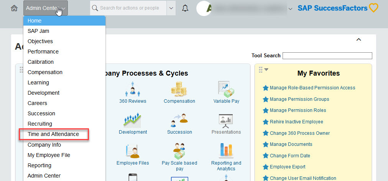
Task: Open Employee Export link
Action: pyautogui.click(x=288, y=167)
